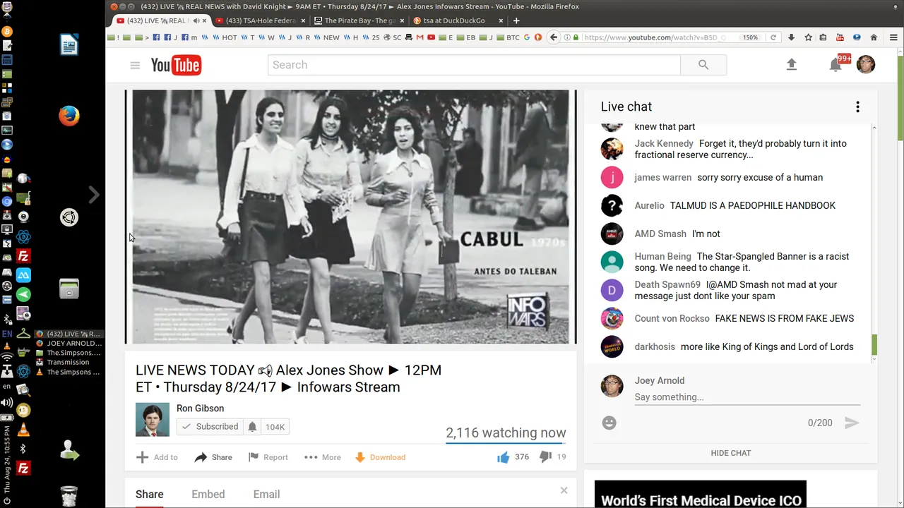
Task: Open the Trash desktop icon
Action: click(x=69, y=496)
